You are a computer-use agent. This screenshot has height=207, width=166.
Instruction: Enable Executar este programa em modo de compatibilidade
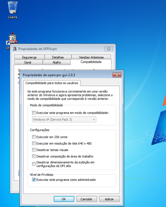point(34,113)
